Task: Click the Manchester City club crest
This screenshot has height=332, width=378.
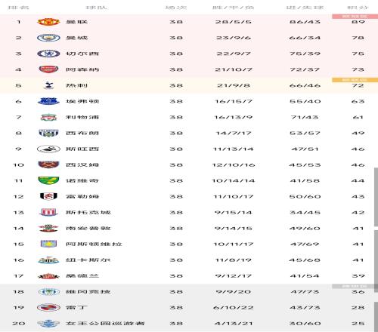Action: coord(48,38)
